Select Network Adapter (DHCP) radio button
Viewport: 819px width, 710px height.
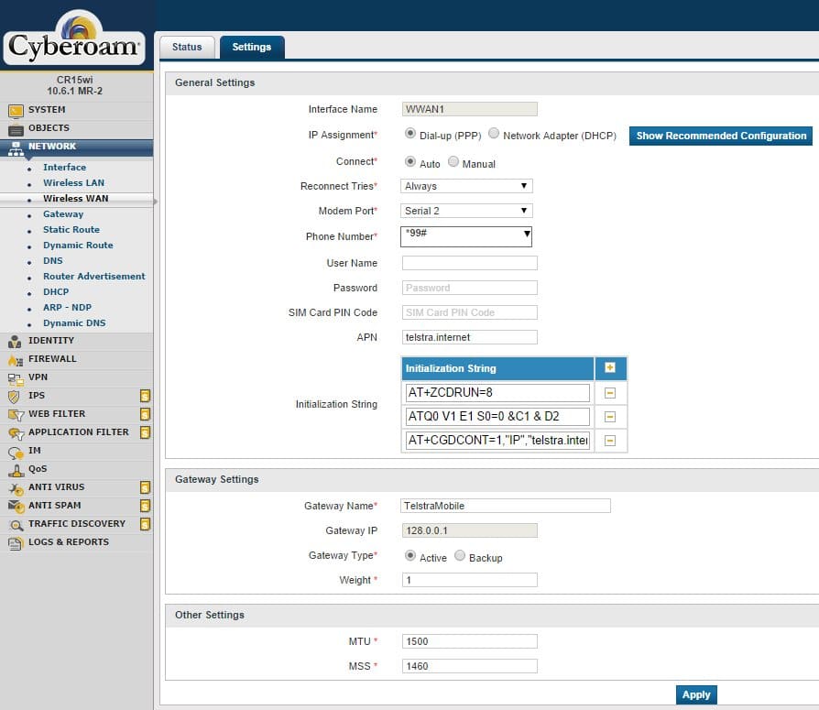[494, 134]
